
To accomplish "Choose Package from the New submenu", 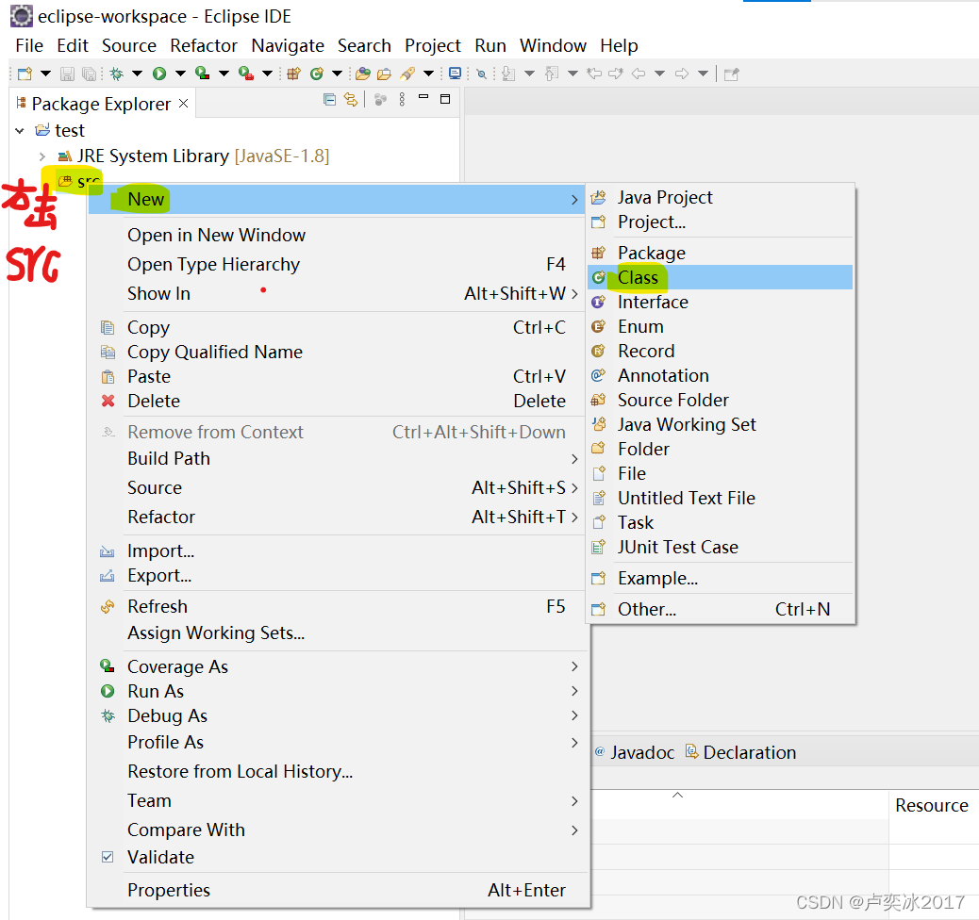I will [x=721, y=253].
